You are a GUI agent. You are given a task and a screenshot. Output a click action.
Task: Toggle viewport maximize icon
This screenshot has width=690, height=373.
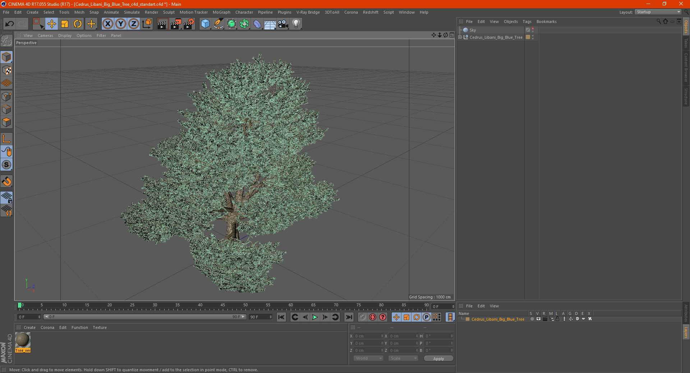(x=452, y=35)
